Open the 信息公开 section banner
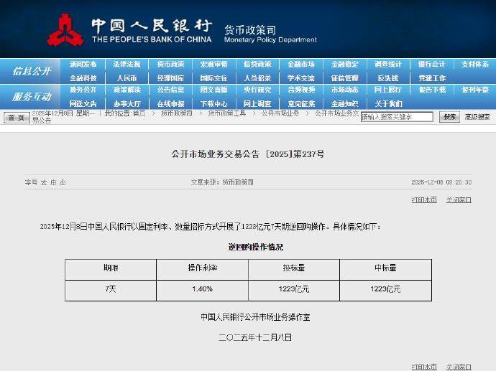The width and height of the screenshot is (496, 371). point(32,71)
